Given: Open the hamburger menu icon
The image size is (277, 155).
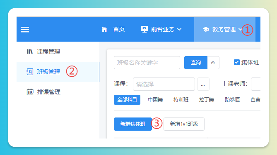Looking at the screenshot, I should click(x=25, y=29).
